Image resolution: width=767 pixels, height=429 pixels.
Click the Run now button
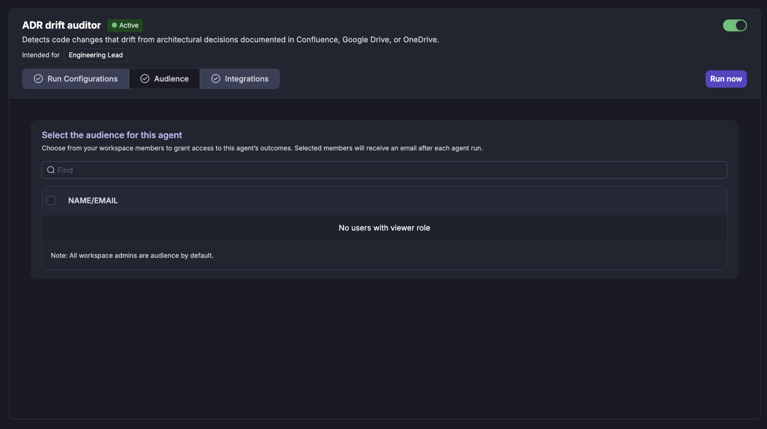pos(726,79)
